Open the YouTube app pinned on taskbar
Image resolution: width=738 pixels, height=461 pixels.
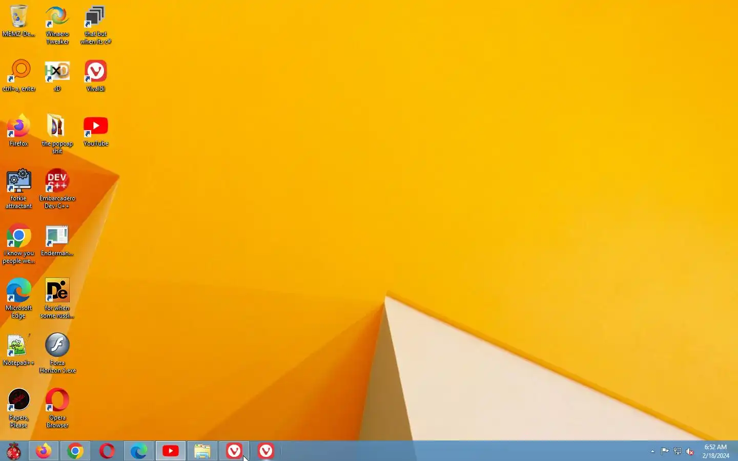171,451
